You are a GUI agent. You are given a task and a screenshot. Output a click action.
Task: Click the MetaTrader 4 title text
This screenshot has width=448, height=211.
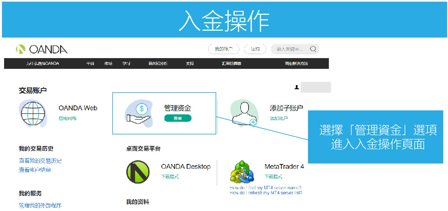coord(284,167)
